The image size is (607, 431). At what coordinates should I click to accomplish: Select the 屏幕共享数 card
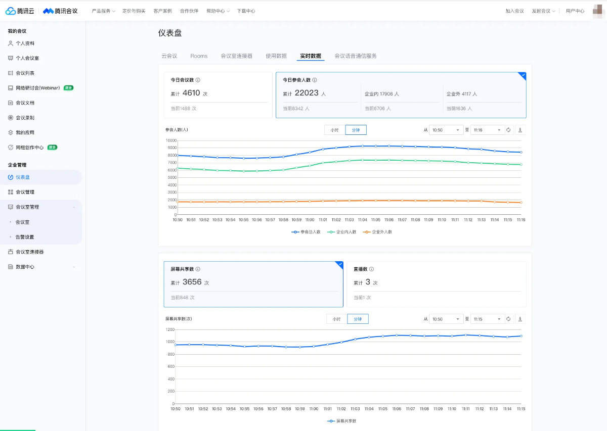pyautogui.click(x=253, y=284)
